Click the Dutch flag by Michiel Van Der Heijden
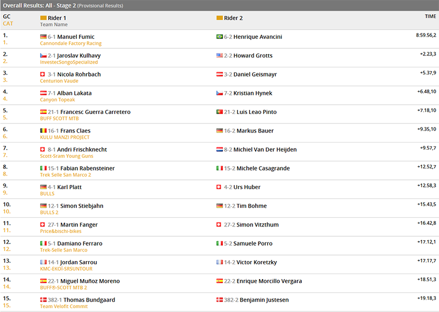The width and height of the screenshot is (439, 312). pyautogui.click(x=219, y=150)
